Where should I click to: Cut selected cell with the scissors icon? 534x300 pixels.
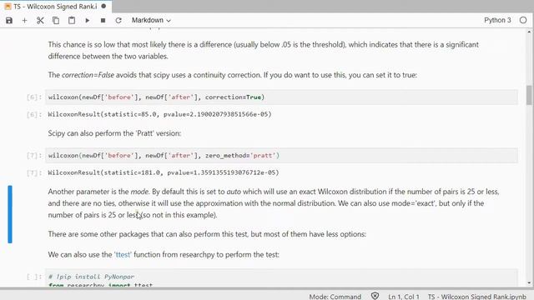tap(40, 20)
